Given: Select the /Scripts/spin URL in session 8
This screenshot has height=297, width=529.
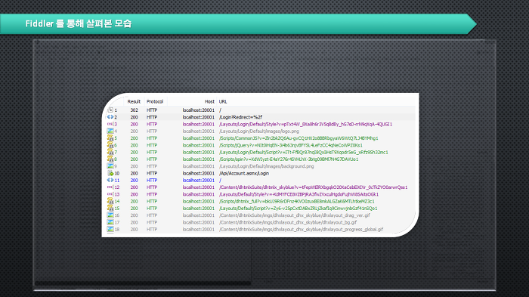Looking at the screenshot, I should (289, 159).
